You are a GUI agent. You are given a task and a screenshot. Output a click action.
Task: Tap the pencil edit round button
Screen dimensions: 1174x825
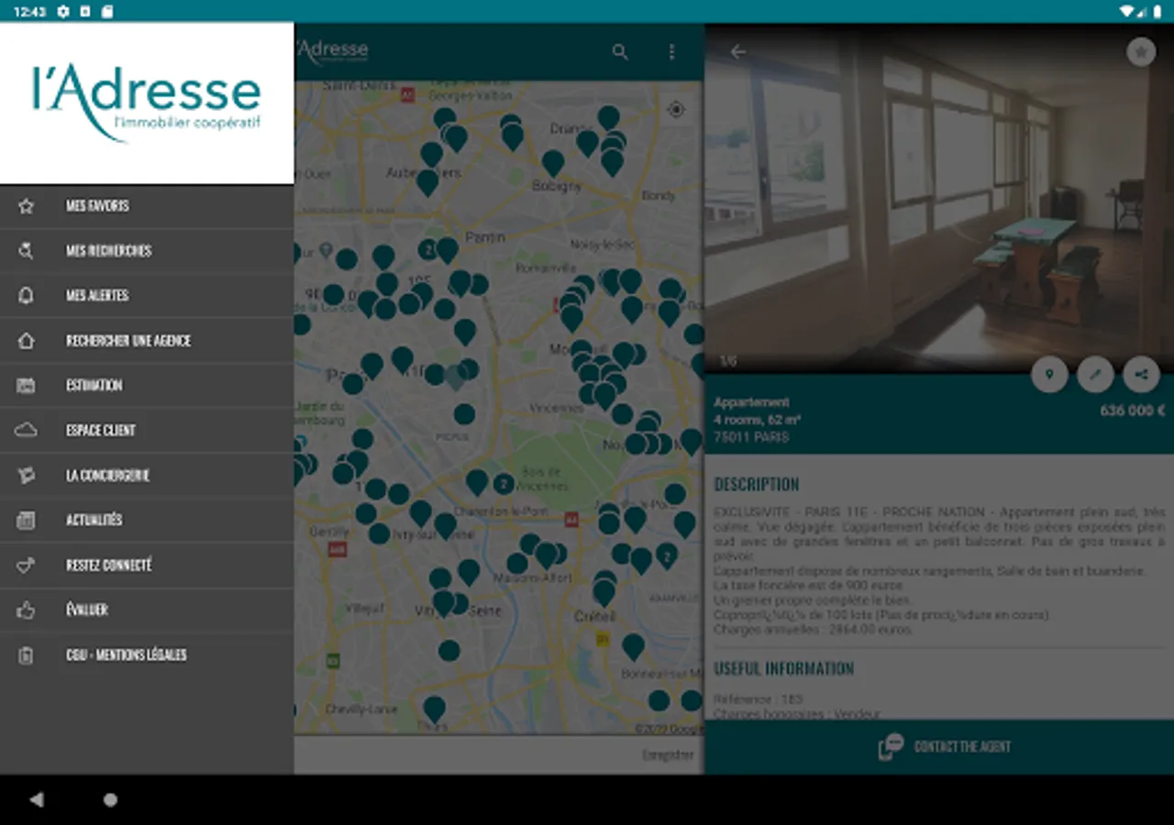pyautogui.click(x=1095, y=374)
